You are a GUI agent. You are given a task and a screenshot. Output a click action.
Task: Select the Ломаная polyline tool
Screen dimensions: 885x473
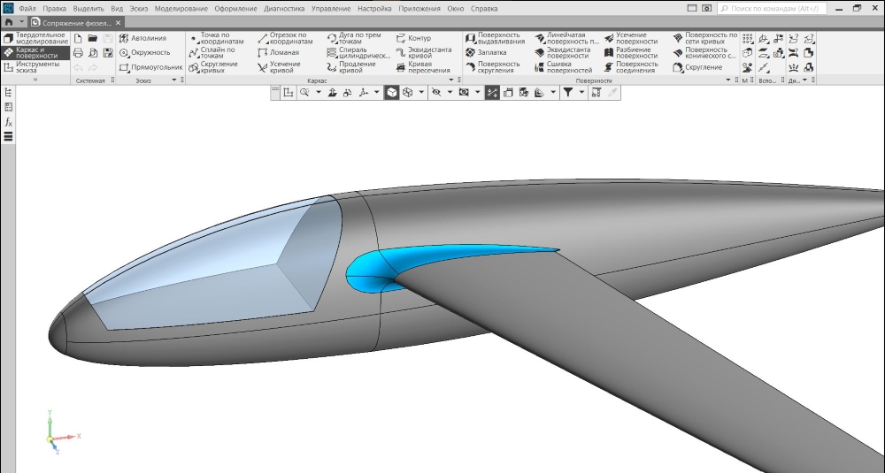(x=278, y=52)
